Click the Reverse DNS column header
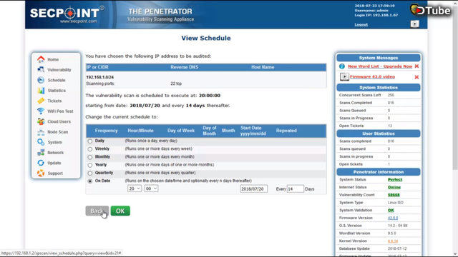Screen dimensions: 458x257 pos(185,67)
